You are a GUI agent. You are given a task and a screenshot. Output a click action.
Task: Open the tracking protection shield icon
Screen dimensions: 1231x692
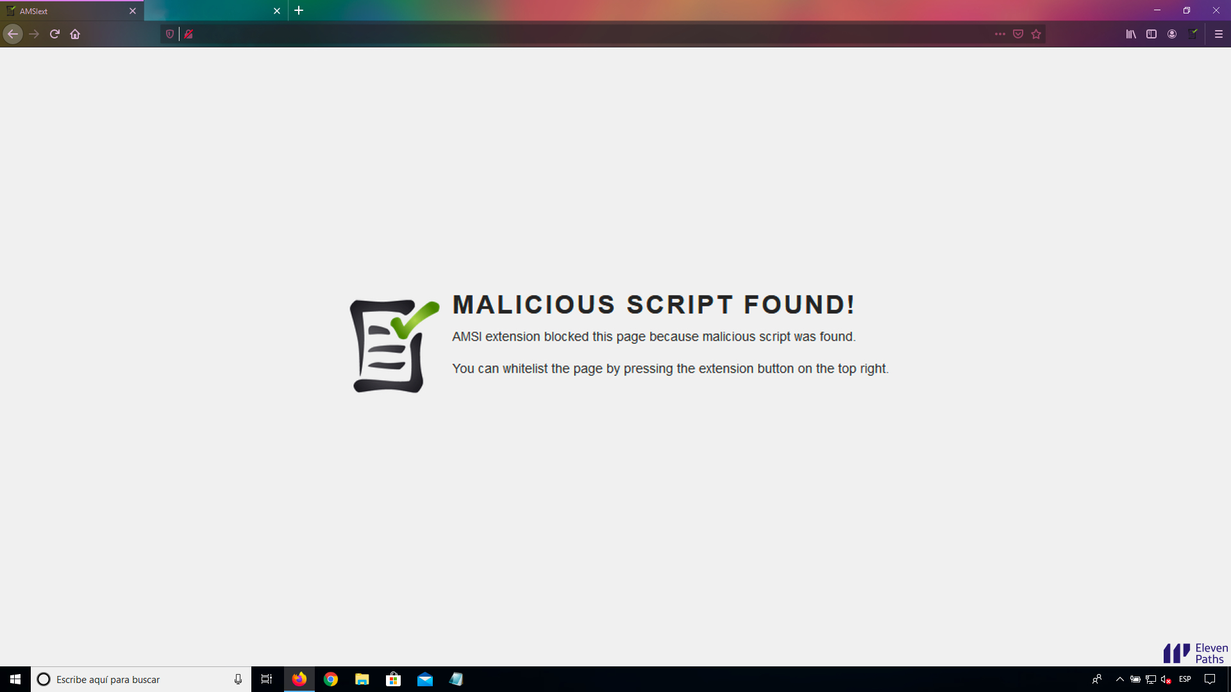click(x=170, y=34)
